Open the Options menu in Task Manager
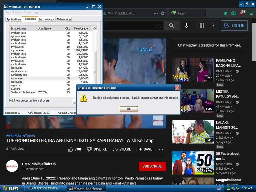The image size is (256, 192). pos(16,12)
